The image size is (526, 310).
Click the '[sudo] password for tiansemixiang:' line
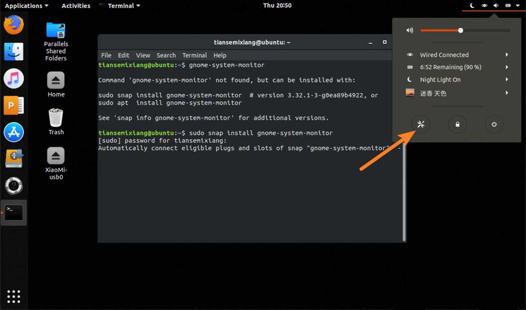(163, 141)
